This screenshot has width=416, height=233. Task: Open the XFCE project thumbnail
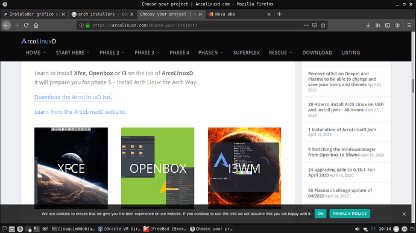click(71, 168)
